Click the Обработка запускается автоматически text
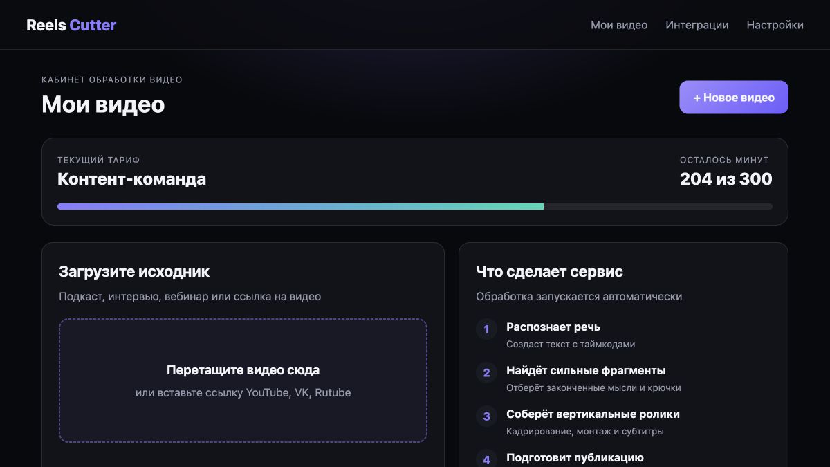 [x=579, y=297]
